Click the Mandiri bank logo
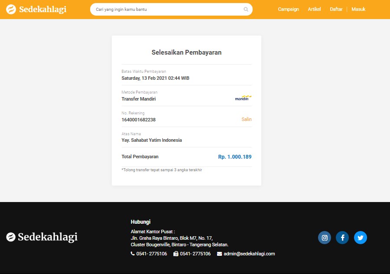Viewport: 390px width, 274px height. [x=243, y=98]
